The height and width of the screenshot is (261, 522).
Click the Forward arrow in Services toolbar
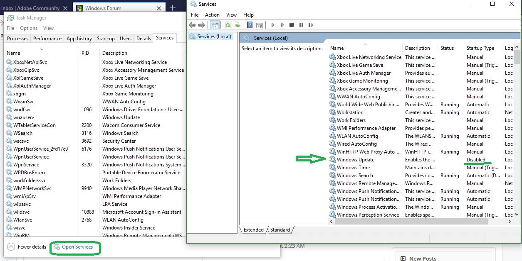(x=202, y=25)
